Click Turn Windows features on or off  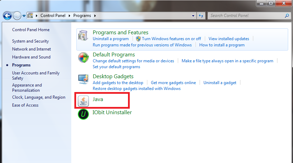pyautogui.click(x=171, y=39)
